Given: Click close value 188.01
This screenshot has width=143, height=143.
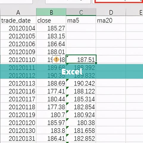Looking at the screenshot, I should pos(51,52).
